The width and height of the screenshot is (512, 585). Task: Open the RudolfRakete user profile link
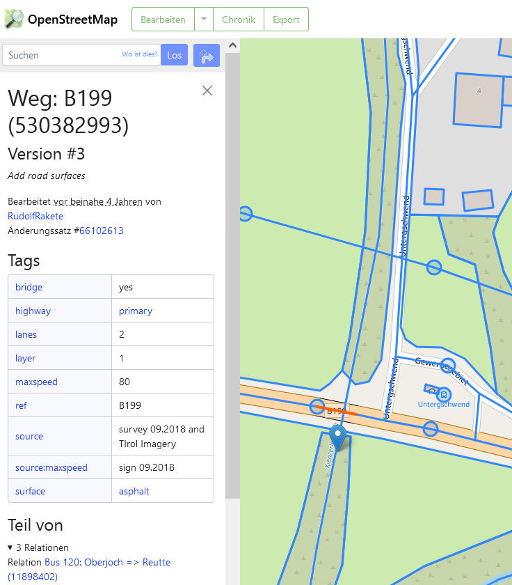[35, 216]
